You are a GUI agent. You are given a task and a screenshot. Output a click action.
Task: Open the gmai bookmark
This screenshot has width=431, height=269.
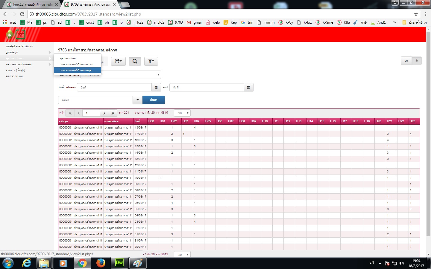coord(194,22)
